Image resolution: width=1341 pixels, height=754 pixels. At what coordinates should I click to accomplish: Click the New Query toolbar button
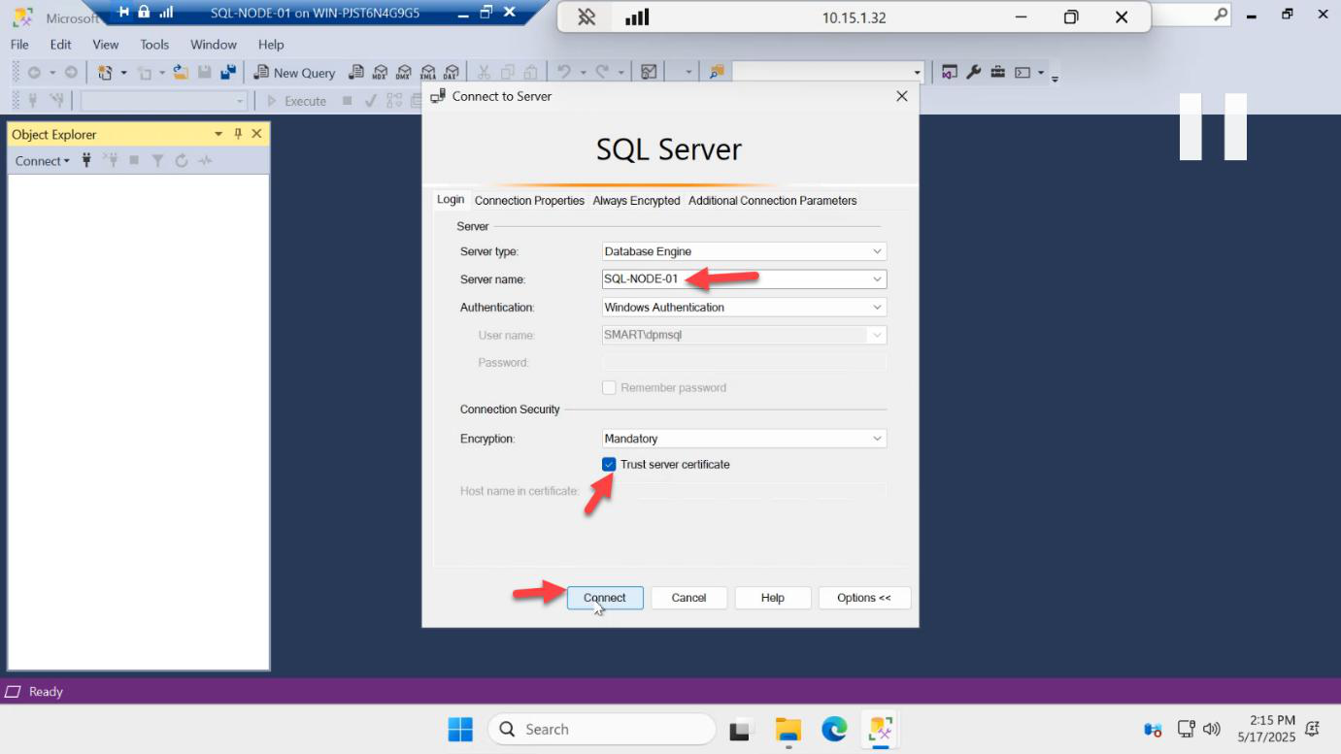click(x=294, y=73)
